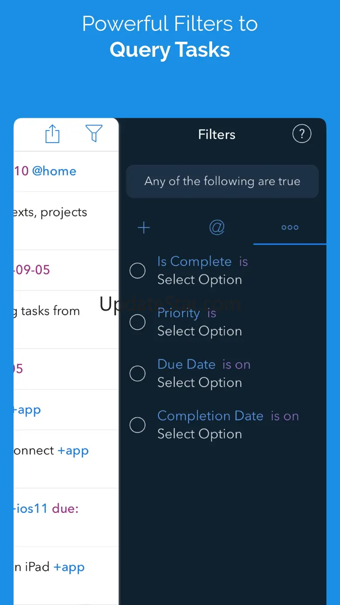Enable the Priority filter radio
This screenshot has width=340, height=605.
(x=138, y=322)
